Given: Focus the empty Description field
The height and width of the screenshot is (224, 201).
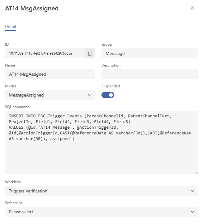Looking at the screenshot, I should [149, 74].
